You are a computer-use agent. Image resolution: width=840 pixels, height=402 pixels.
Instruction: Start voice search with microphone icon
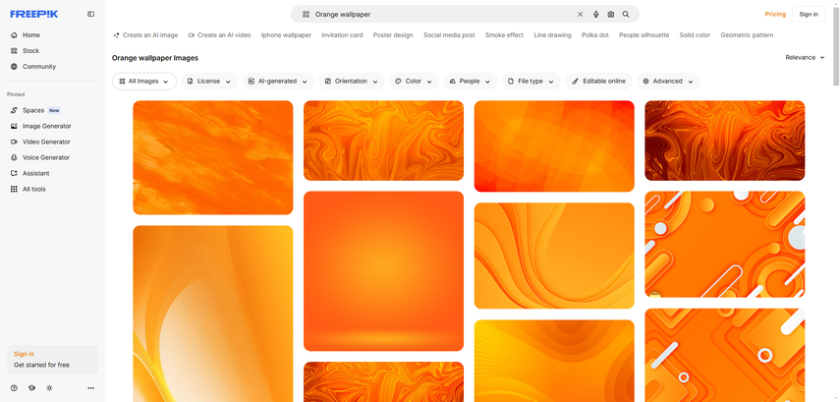pyautogui.click(x=595, y=15)
